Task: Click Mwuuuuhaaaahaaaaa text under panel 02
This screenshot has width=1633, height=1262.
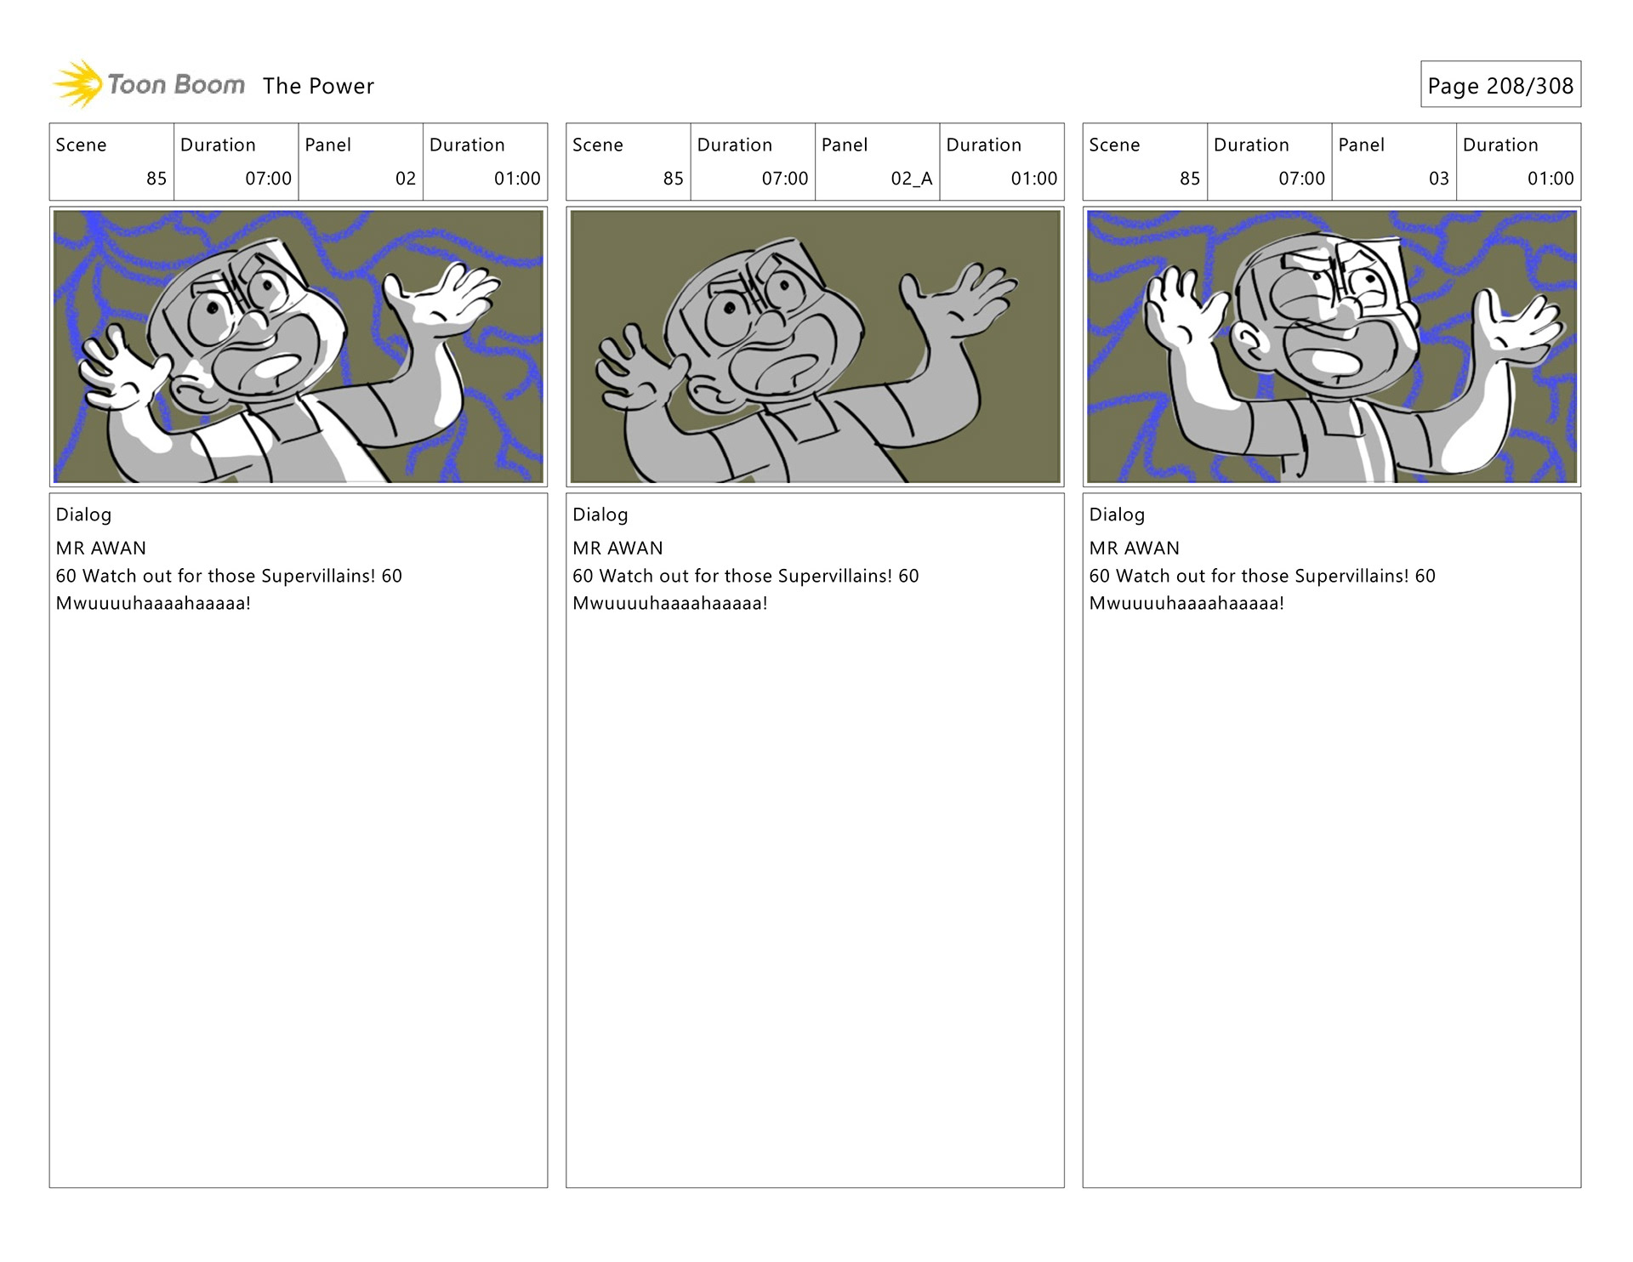Action: point(153,603)
